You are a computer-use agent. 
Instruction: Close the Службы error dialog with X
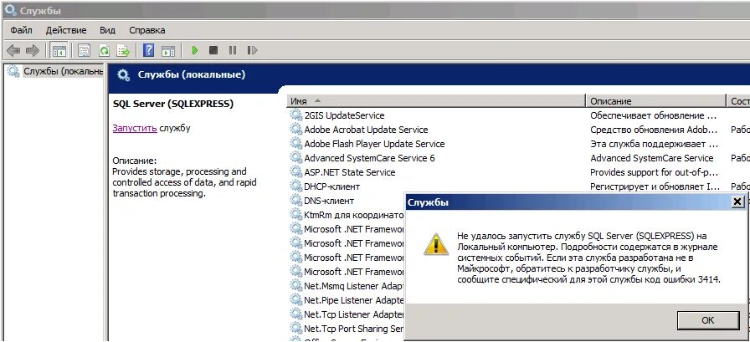(737, 202)
